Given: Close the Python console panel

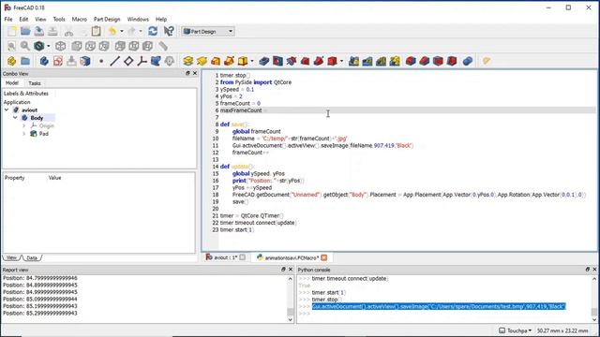Looking at the screenshot, I should [594, 270].
